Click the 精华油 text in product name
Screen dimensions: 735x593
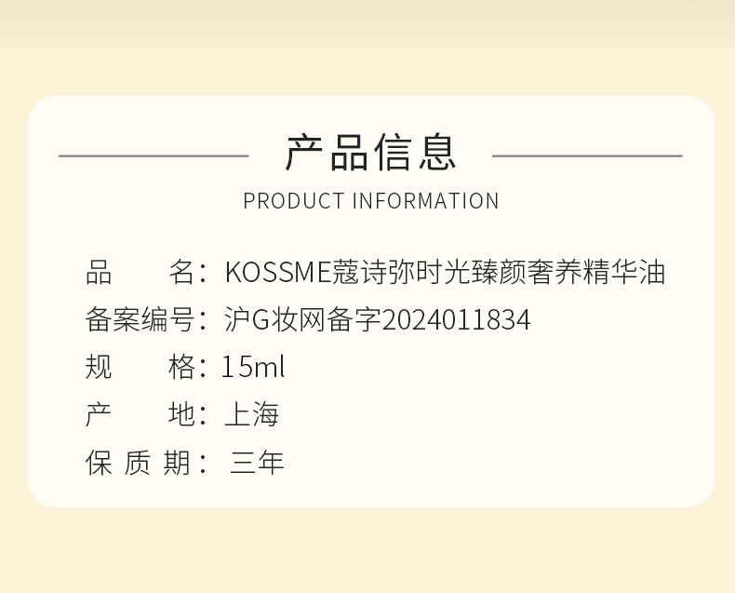[624, 272]
